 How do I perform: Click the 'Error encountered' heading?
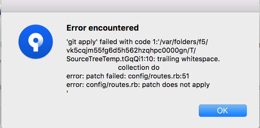point(102,28)
